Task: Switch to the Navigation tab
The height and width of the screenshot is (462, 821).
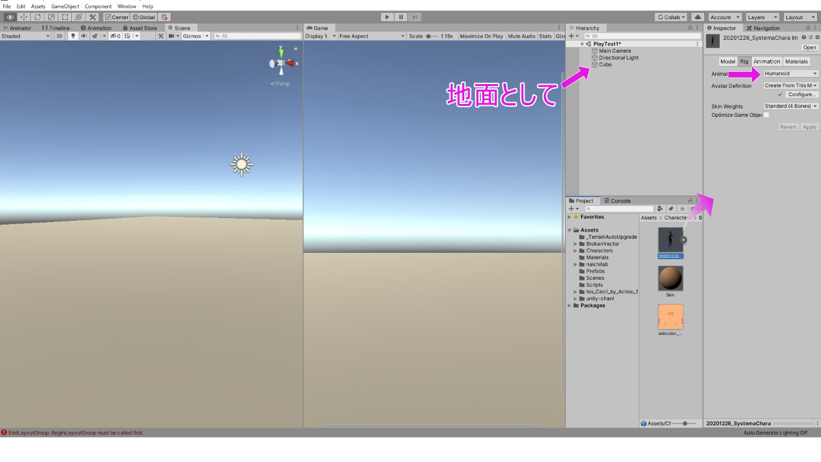Action: tap(763, 28)
